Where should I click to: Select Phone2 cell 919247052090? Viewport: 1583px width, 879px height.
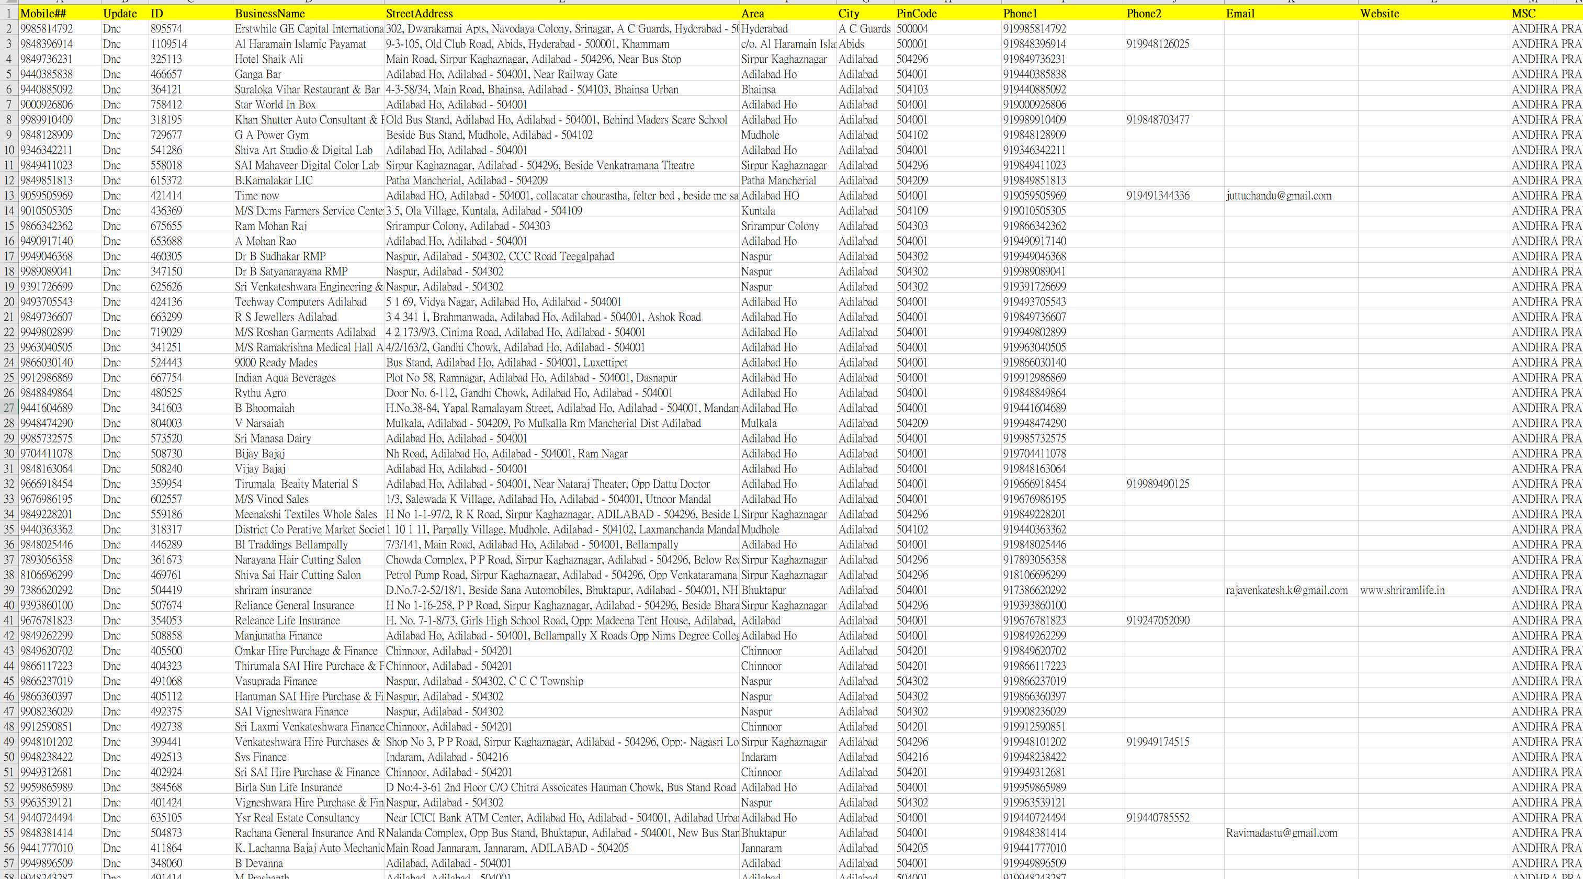pyautogui.click(x=1174, y=620)
